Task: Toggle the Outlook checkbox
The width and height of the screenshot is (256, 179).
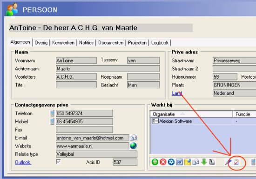Action: [x=58, y=161]
